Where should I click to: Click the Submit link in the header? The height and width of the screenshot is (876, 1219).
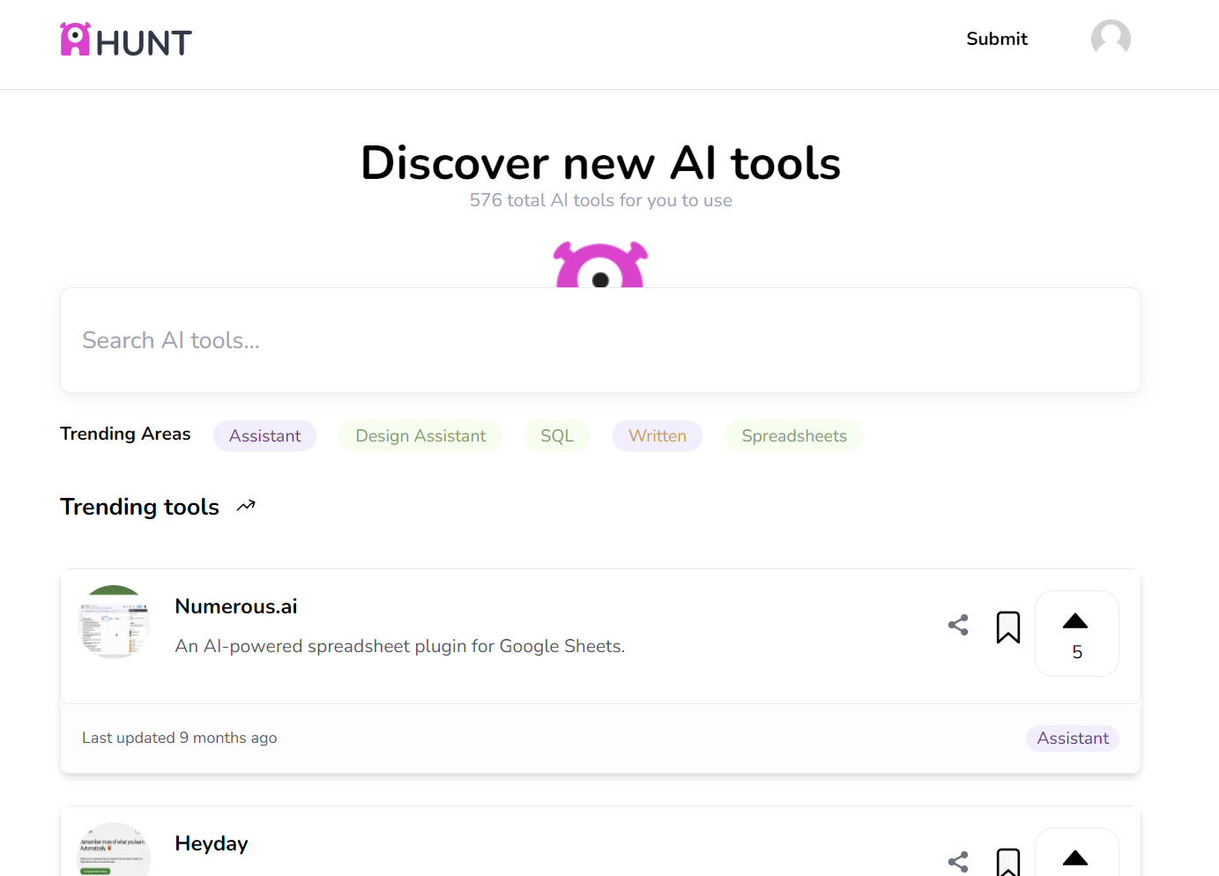(x=997, y=39)
